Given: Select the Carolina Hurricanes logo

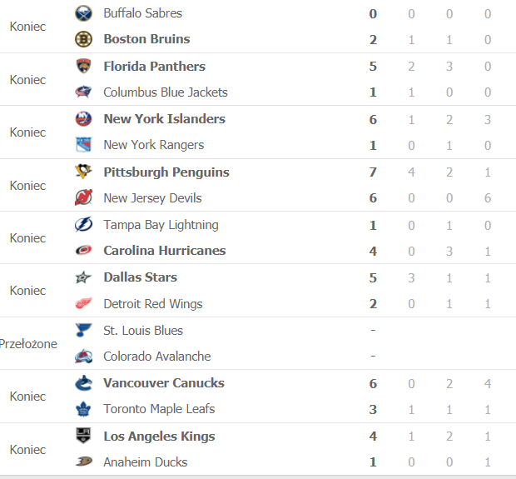Looking at the screenshot, I should click(x=83, y=251).
